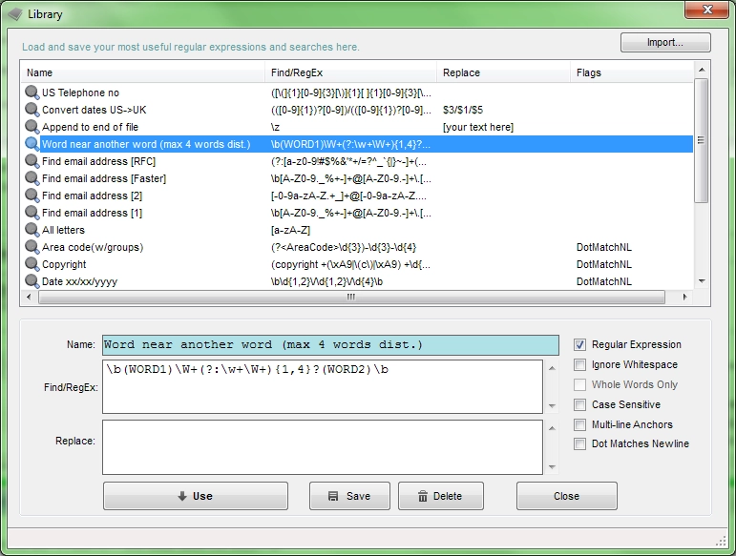Click the window resize grip corner
This screenshot has width=736, height=556.
tap(721, 542)
